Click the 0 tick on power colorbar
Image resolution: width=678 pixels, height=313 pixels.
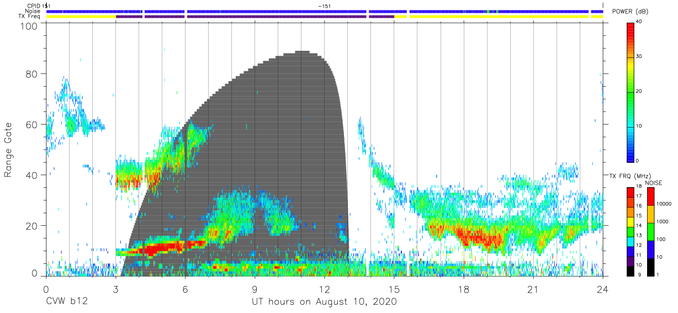point(638,161)
